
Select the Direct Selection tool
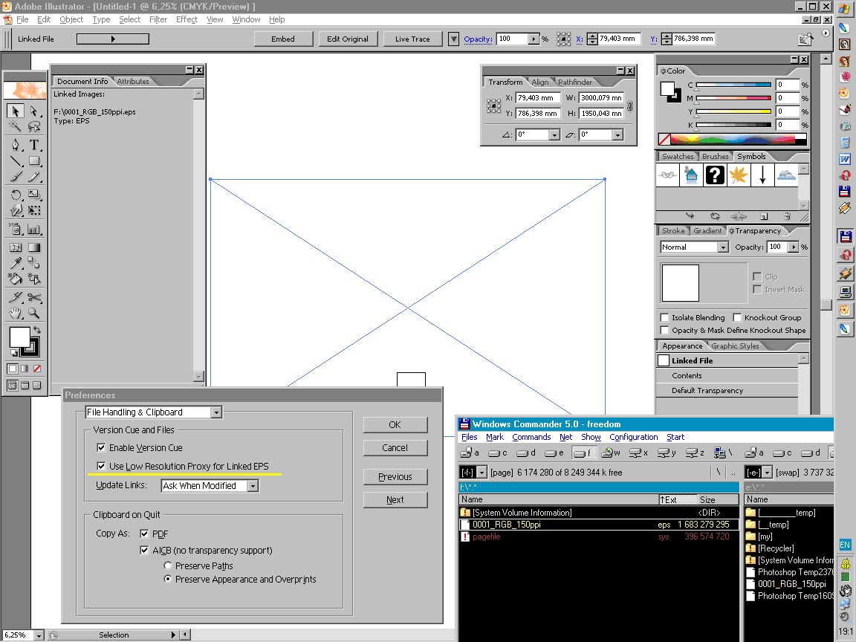coord(34,111)
